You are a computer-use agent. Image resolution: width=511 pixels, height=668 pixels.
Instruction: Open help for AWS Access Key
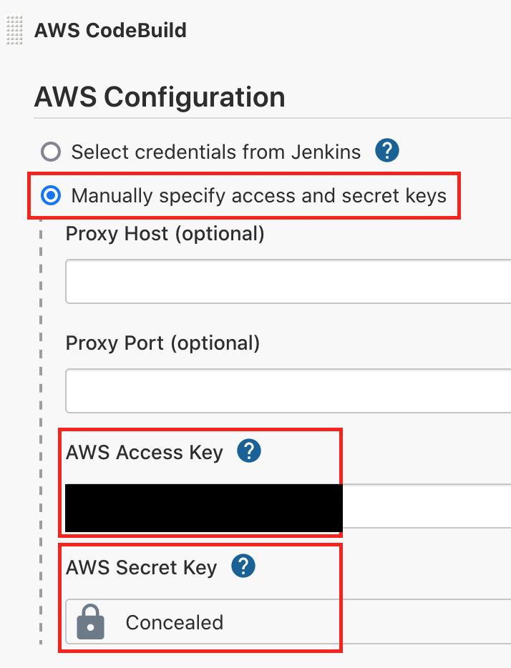(249, 452)
